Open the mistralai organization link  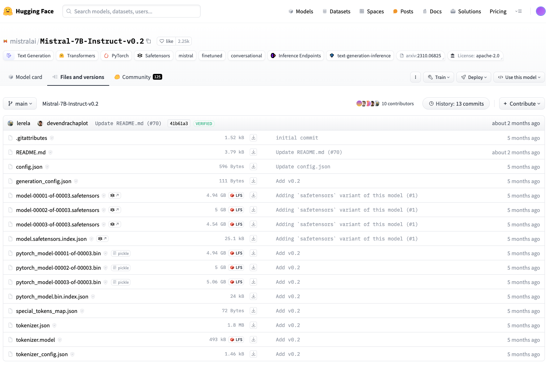click(x=23, y=41)
